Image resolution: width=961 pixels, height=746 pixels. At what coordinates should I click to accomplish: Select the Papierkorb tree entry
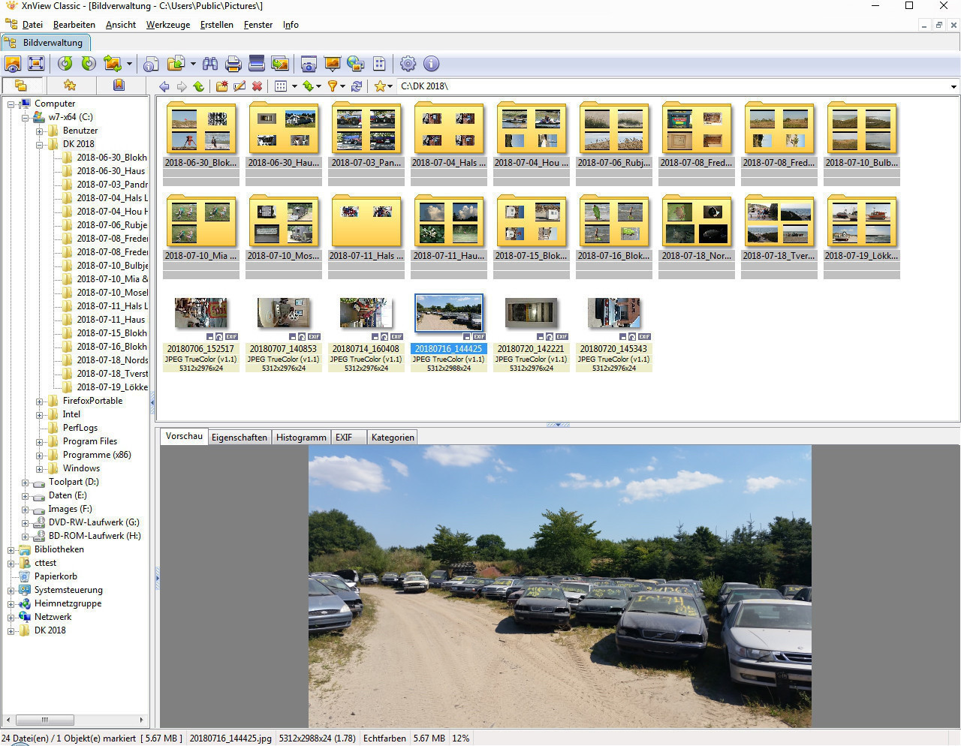pyautogui.click(x=56, y=576)
